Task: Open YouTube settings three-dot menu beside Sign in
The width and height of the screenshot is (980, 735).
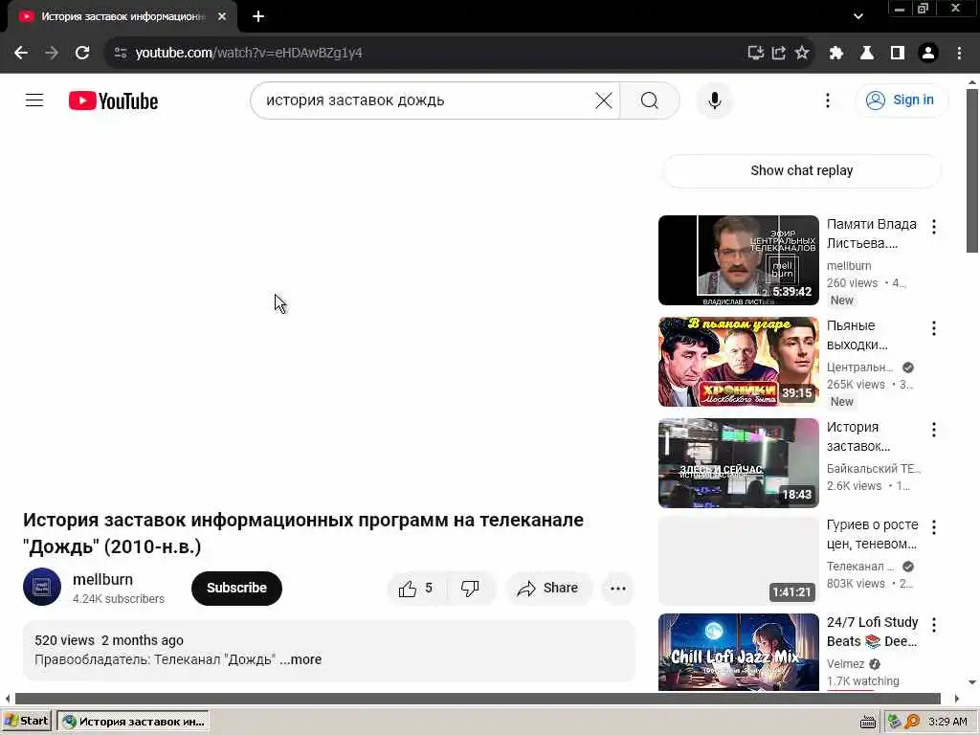Action: [x=828, y=100]
